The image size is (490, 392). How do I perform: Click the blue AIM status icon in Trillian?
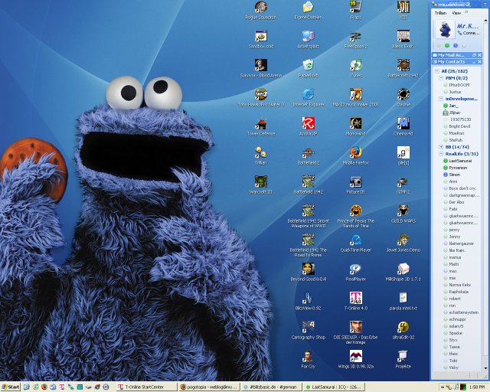(456, 46)
